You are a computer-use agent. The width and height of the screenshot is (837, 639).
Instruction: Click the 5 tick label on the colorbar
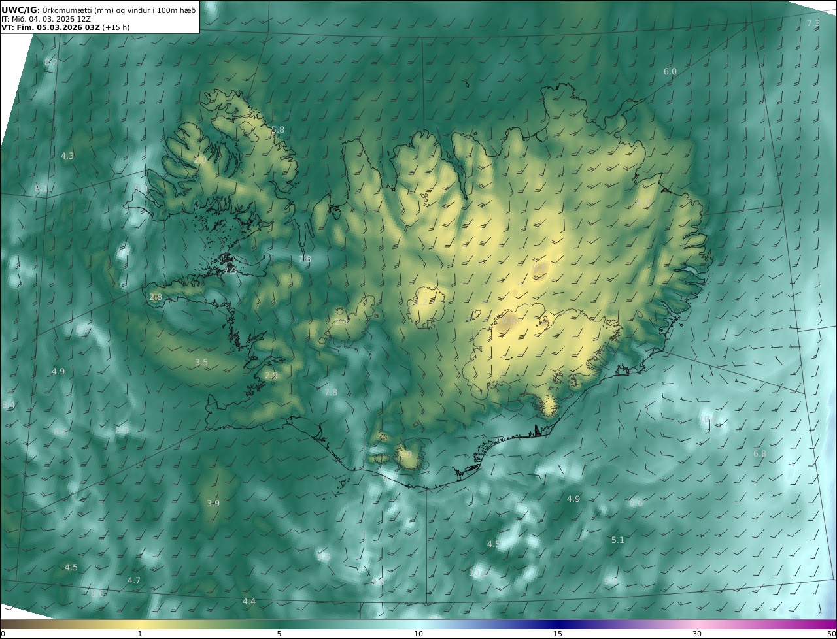click(x=279, y=634)
